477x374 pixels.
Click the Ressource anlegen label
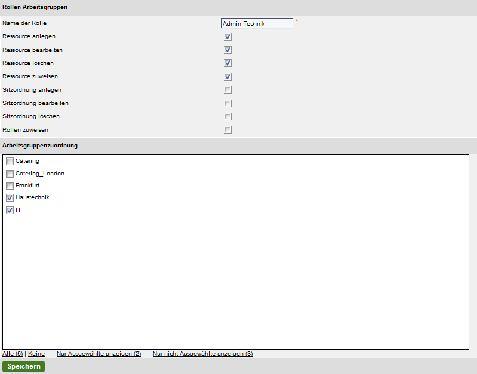pos(29,36)
